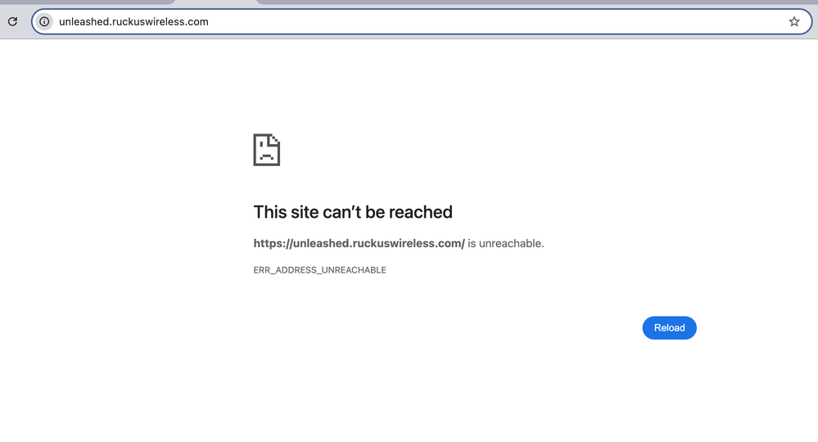
Task: Focus the address bar showing unleashed.ruckuswireless.com
Action: pyautogui.click(x=422, y=22)
